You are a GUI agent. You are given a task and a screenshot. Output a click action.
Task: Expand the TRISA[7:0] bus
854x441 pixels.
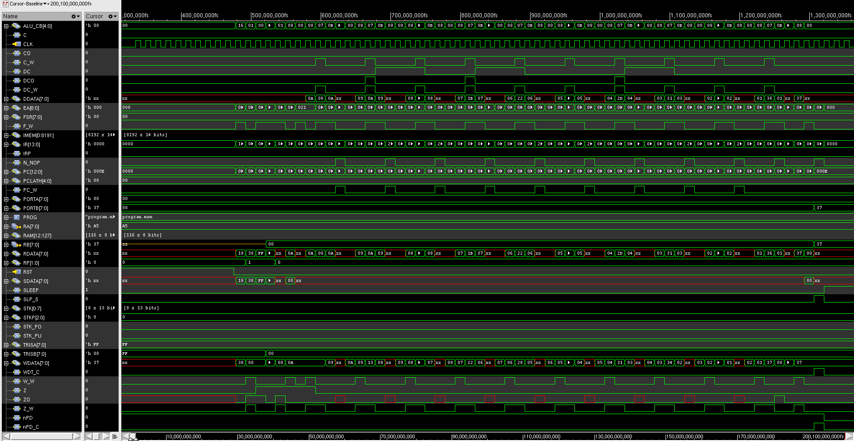click(x=6, y=345)
